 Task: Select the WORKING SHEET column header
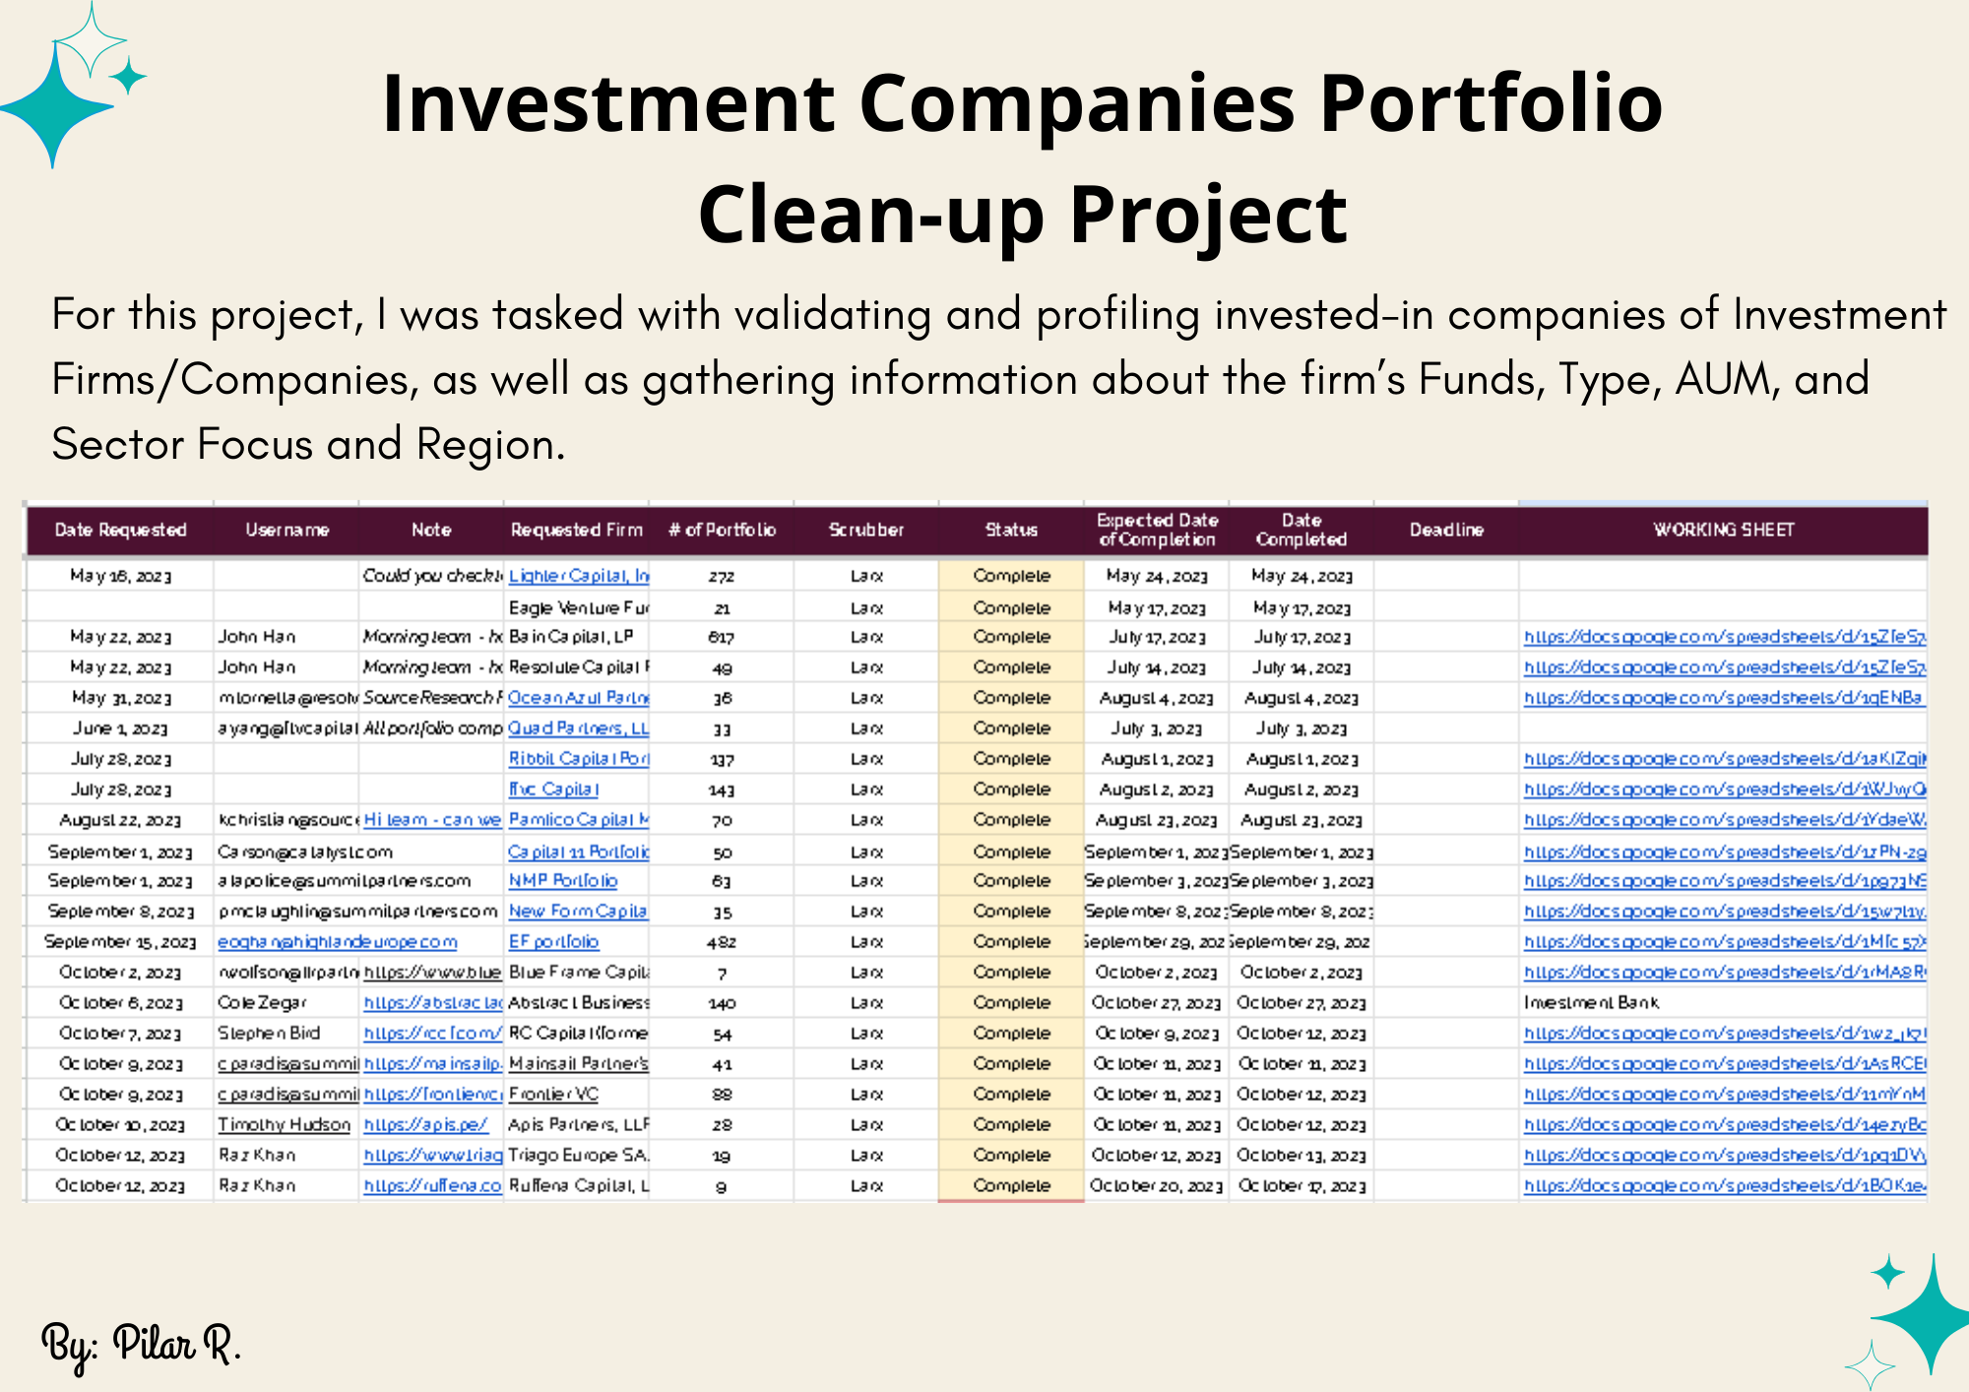pos(1723,531)
